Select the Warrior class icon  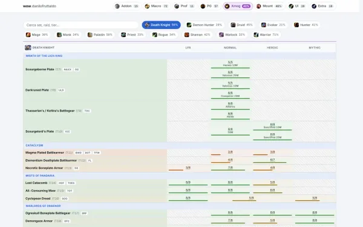pos(256,35)
